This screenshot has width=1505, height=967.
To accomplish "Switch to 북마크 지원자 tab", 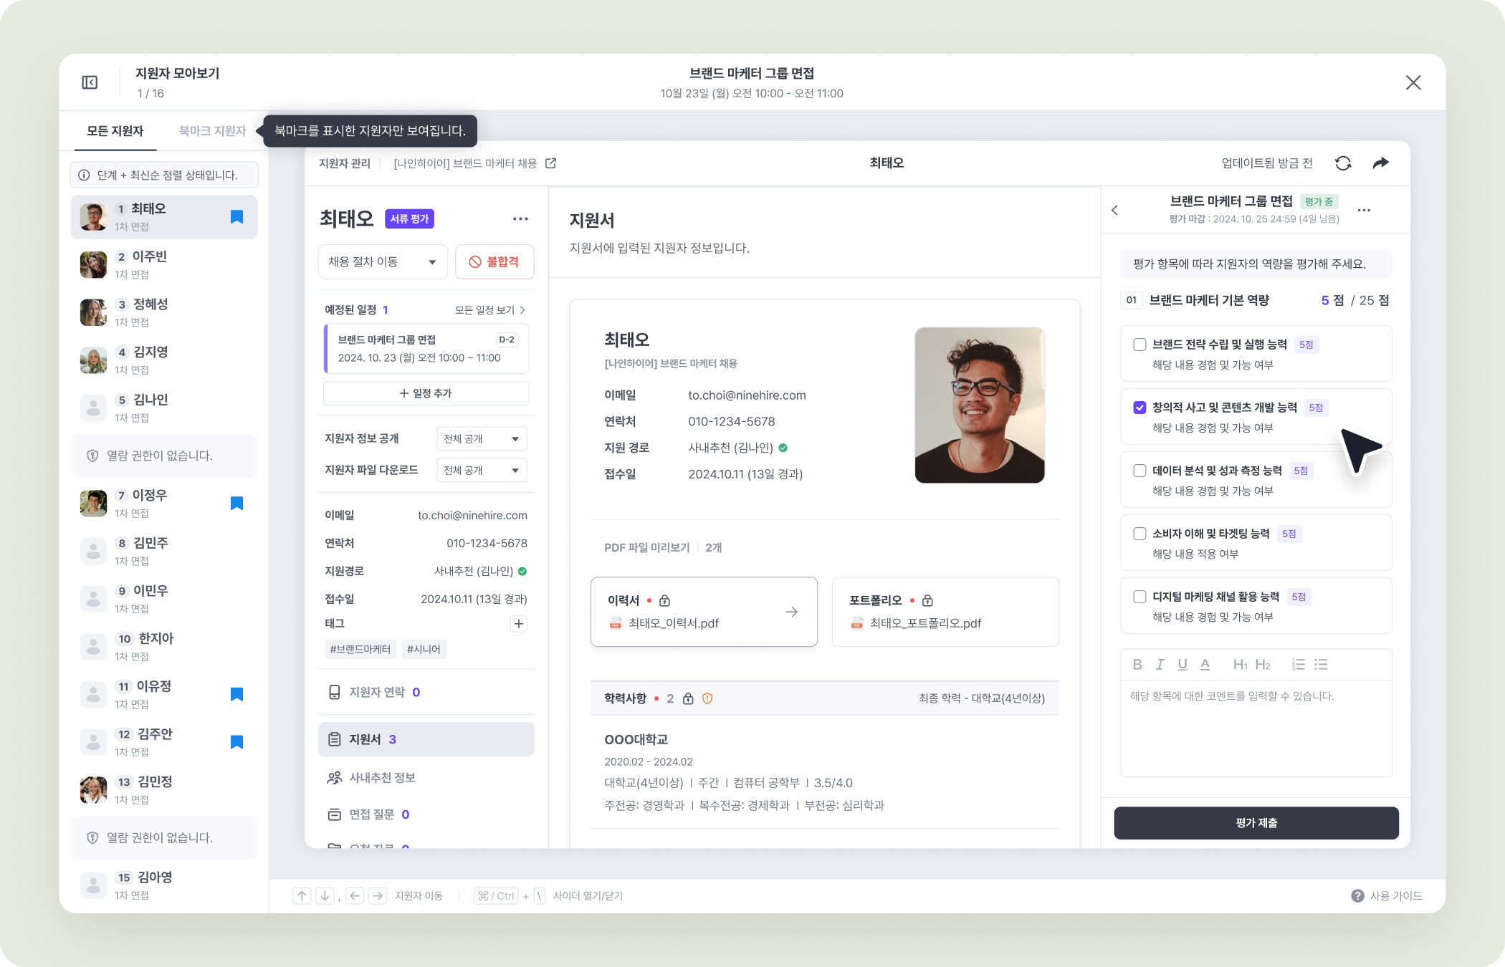I will [x=212, y=131].
